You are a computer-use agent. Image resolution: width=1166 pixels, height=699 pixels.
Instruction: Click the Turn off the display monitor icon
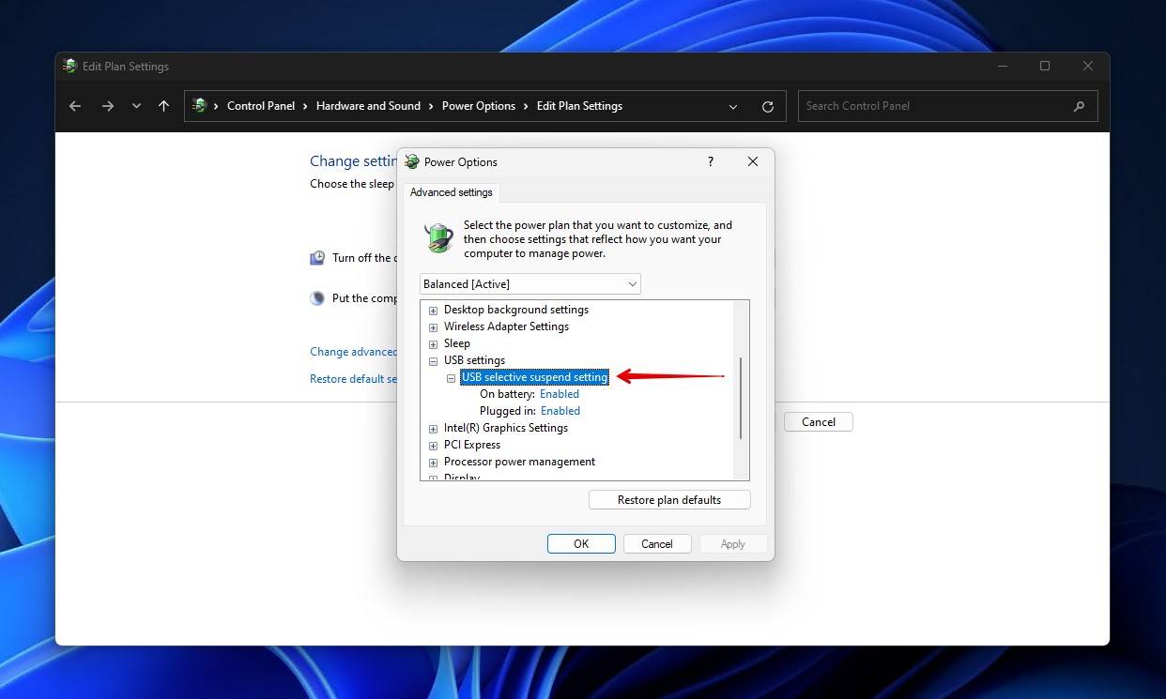point(318,258)
